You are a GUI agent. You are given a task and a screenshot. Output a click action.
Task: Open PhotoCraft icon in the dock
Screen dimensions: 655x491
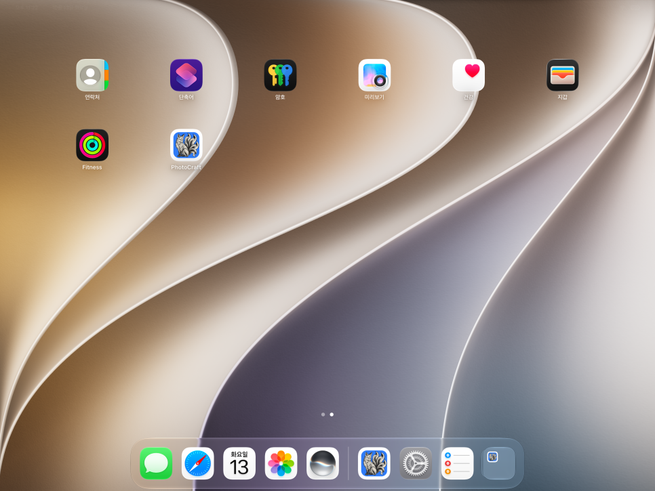click(374, 463)
